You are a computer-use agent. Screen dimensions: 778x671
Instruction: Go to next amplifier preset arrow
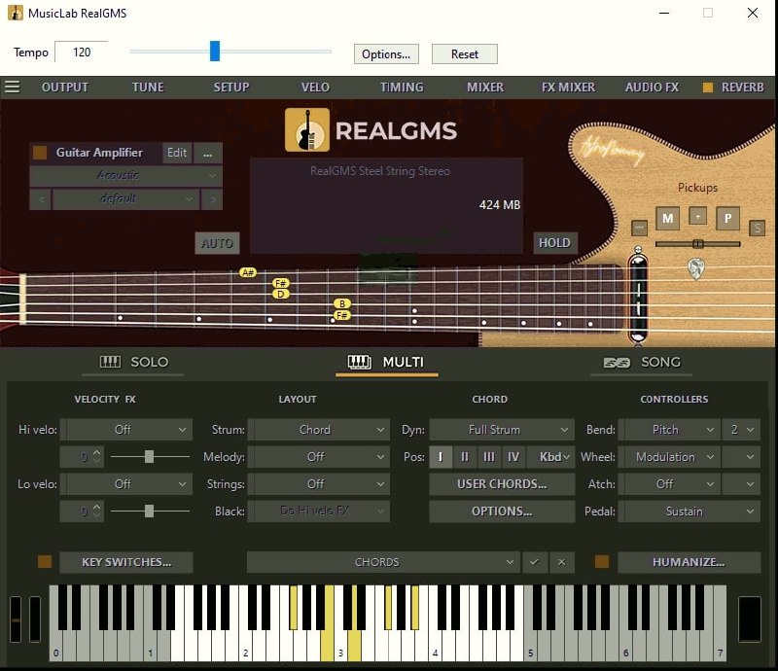point(212,199)
